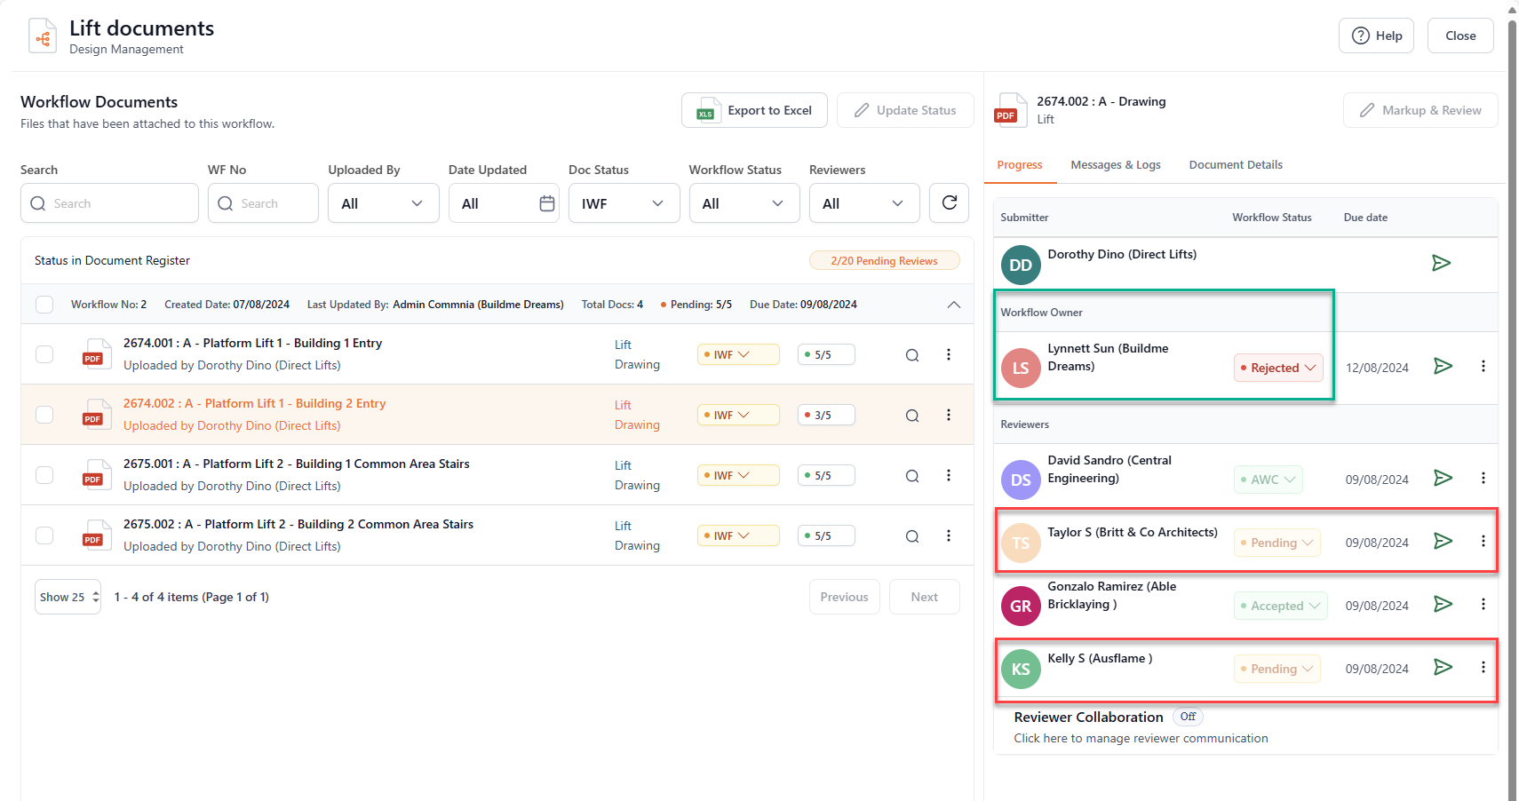Open the Uploaded By filter dropdown
Image resolution: width=1519 pixels, height=801 pixels.
(383, 203)
